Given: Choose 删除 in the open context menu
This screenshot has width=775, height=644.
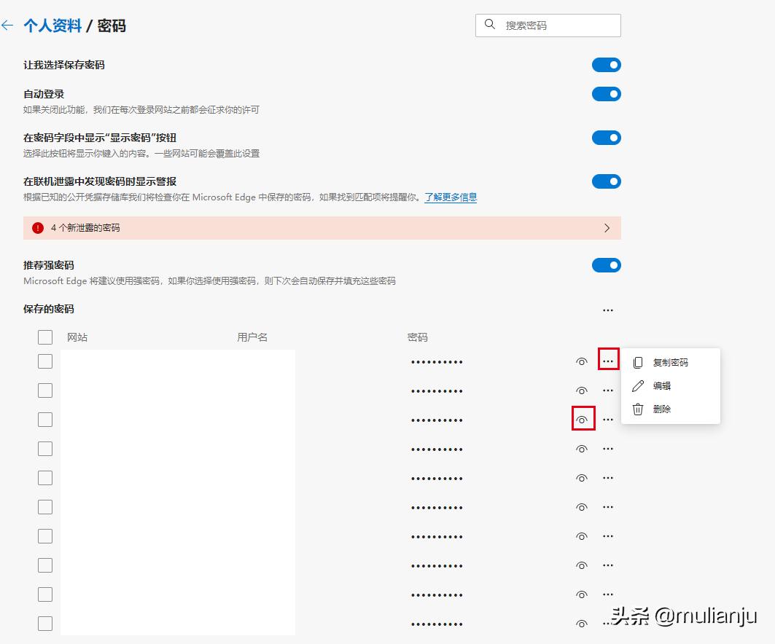Looking at the screenshot, I should click(x=663, y=409).
